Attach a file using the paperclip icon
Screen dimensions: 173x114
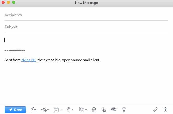point(155,110)
